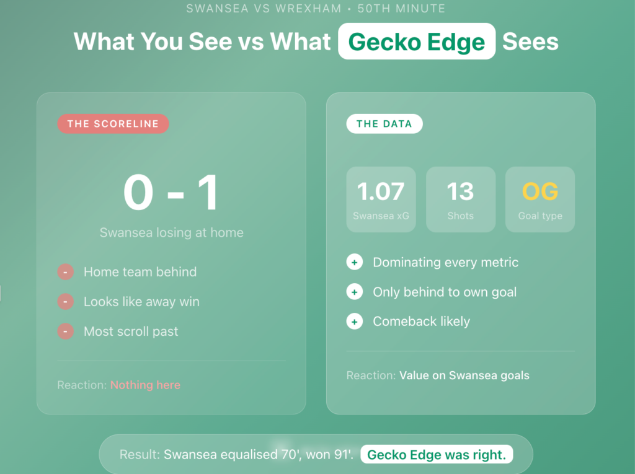The width and height of the screenshot is (635, 474).
Task: Click the Swansea equalised 70', won 91' result text
Action: coord(259,455)
